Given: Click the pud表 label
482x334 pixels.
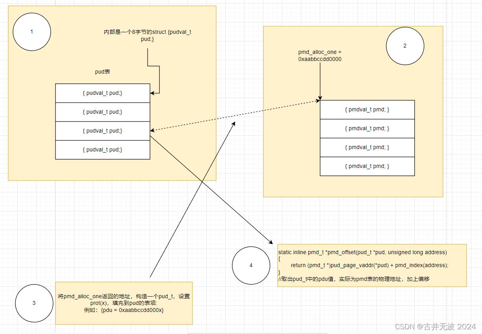Looking at the screenshot, I should (102, 72).
